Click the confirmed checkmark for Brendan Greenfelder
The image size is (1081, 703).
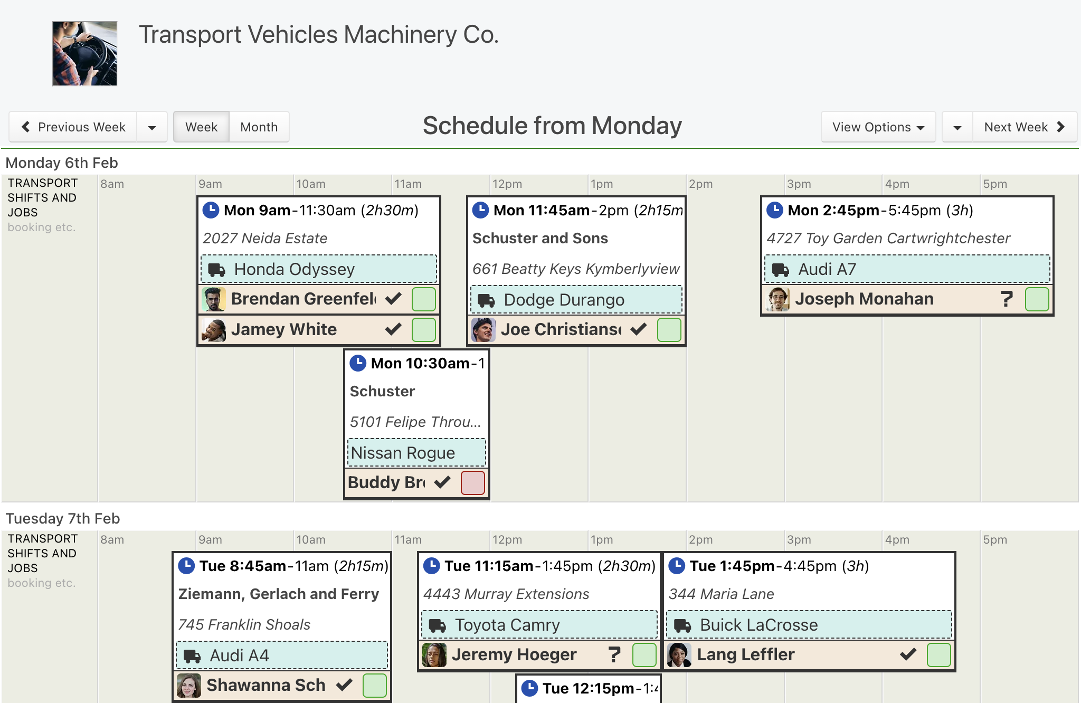point(393,299)
